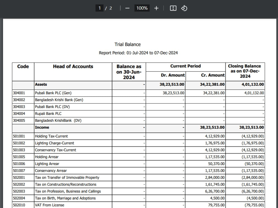Click account code 502010
The width and height of the screenshot is (278, 208).
click(19, 205)
